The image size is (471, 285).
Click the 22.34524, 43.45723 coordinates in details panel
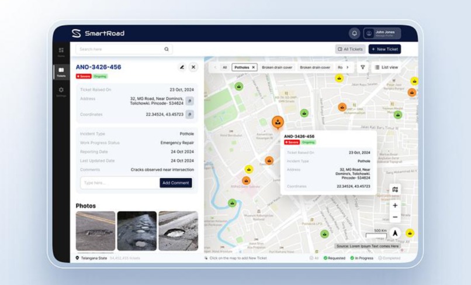click(x=165, y=114)
